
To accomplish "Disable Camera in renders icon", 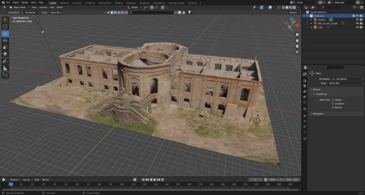I will point(361,20).
